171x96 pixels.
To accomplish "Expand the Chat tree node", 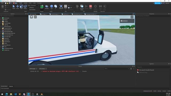I will [x=1, y=47].
